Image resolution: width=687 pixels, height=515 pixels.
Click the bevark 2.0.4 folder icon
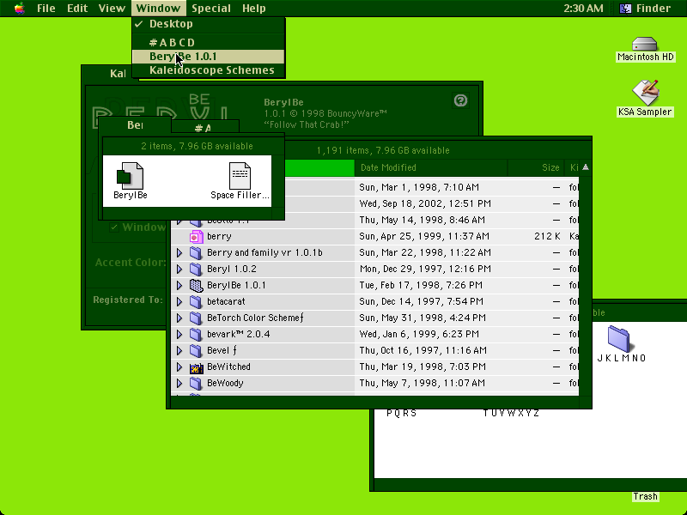(196, 334)
